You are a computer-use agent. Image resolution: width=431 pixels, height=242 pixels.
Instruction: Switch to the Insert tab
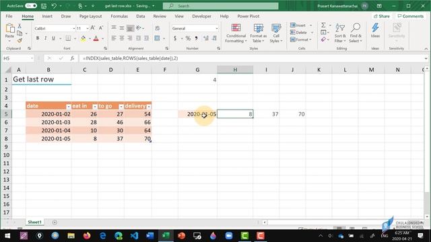point(47,16)
